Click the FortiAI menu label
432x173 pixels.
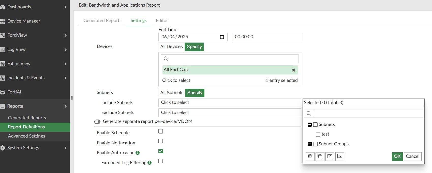tap(14, 92)
